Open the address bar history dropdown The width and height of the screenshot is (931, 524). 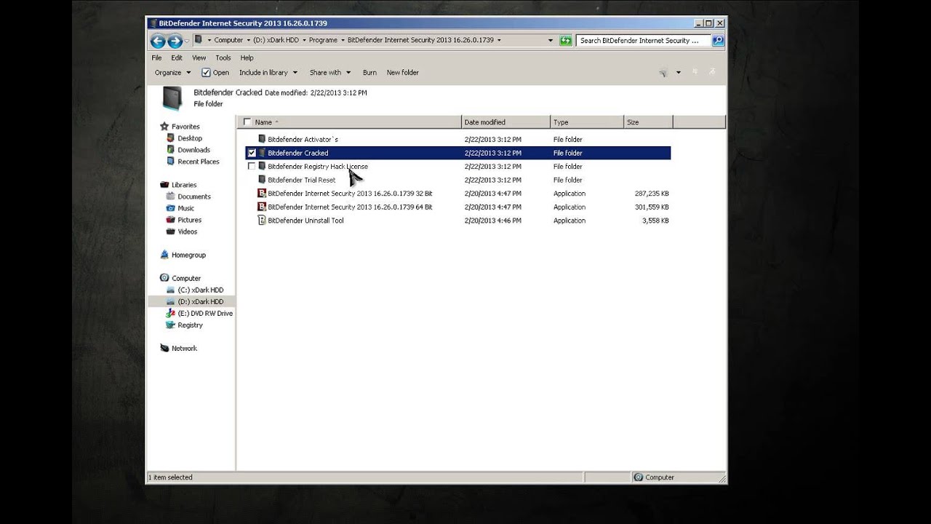pos(551,41)
